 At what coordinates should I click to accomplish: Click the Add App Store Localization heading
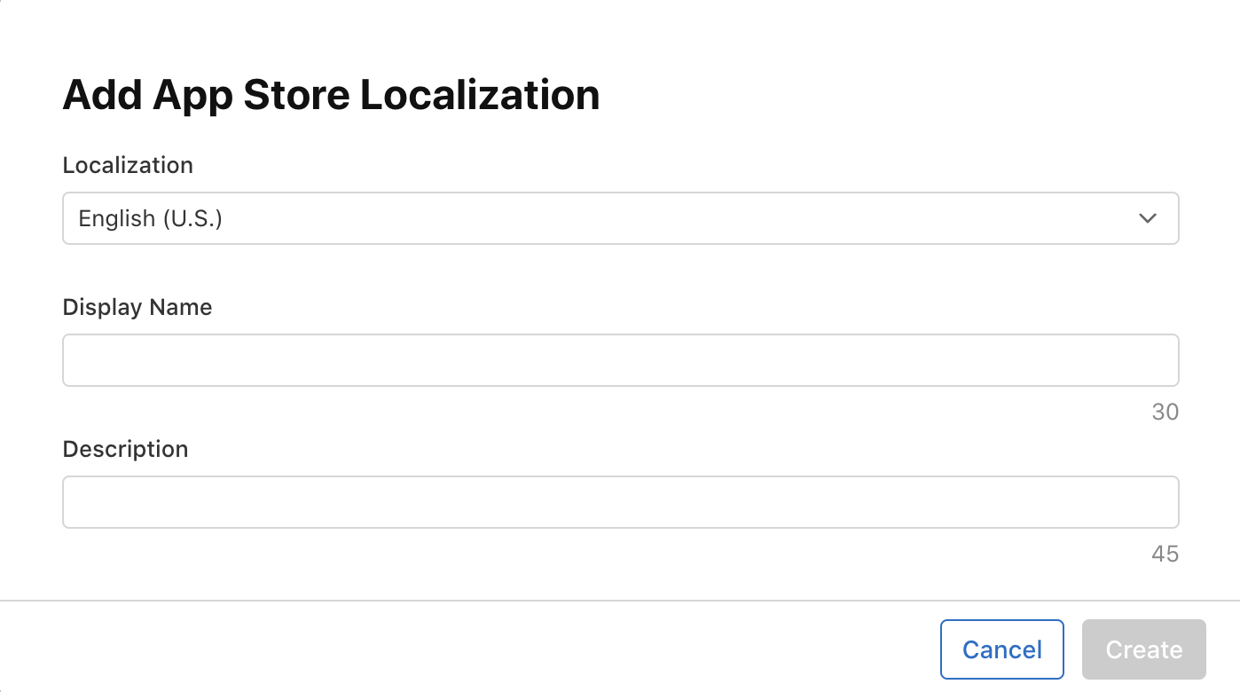point(331,95)
